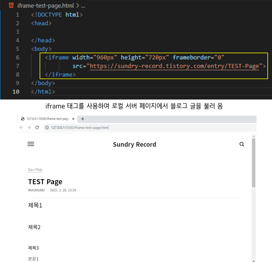Click author name Welshtokki

pos(36,190)
